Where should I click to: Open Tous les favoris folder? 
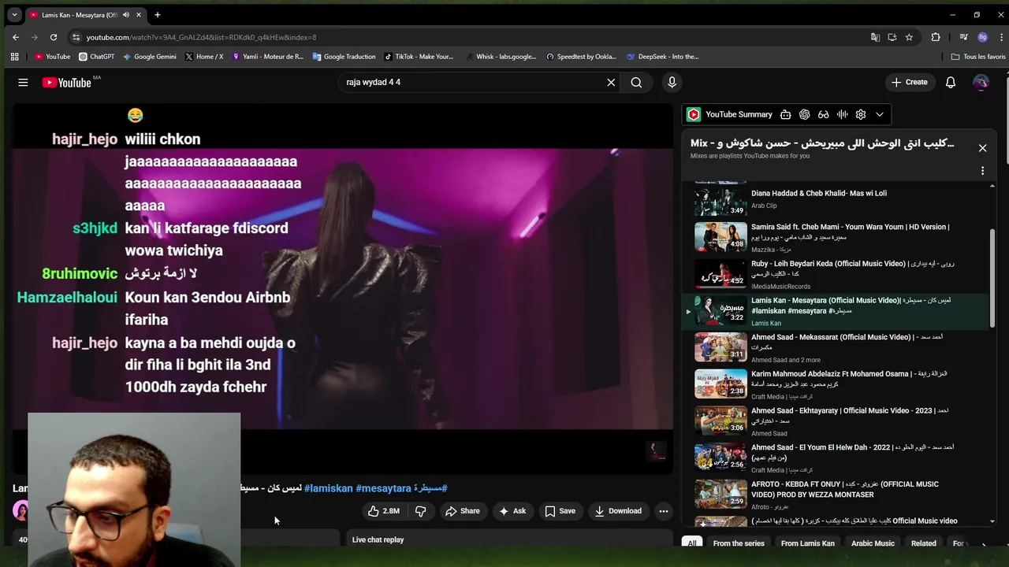click(978, 57)
